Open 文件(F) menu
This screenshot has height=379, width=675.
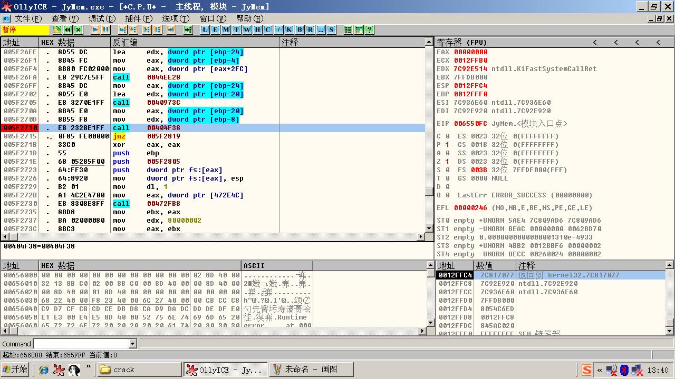point(28,18)
